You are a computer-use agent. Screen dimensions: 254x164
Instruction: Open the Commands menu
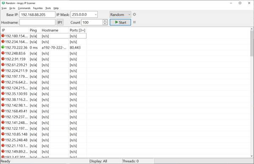click(x=24, y=8)
